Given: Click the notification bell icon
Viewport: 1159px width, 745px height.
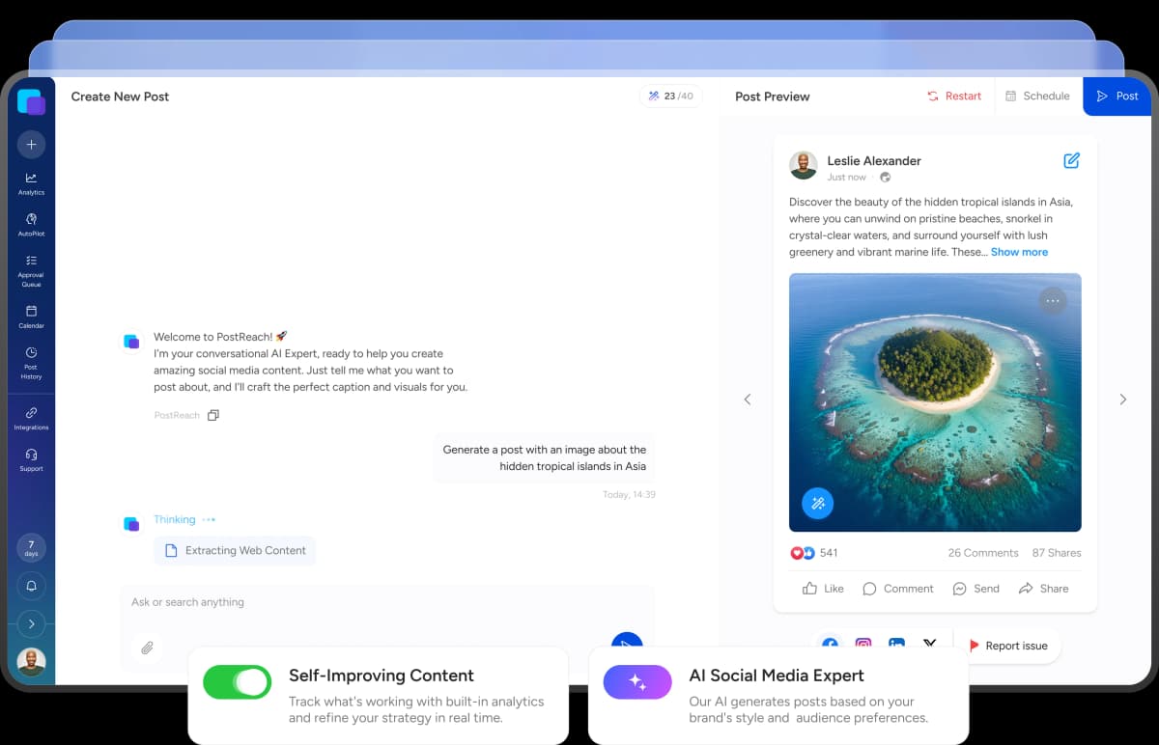Looking at the screenshot, I should point(31,586).
